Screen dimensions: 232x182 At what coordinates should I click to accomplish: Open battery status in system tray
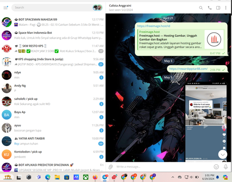pos(197,177)
